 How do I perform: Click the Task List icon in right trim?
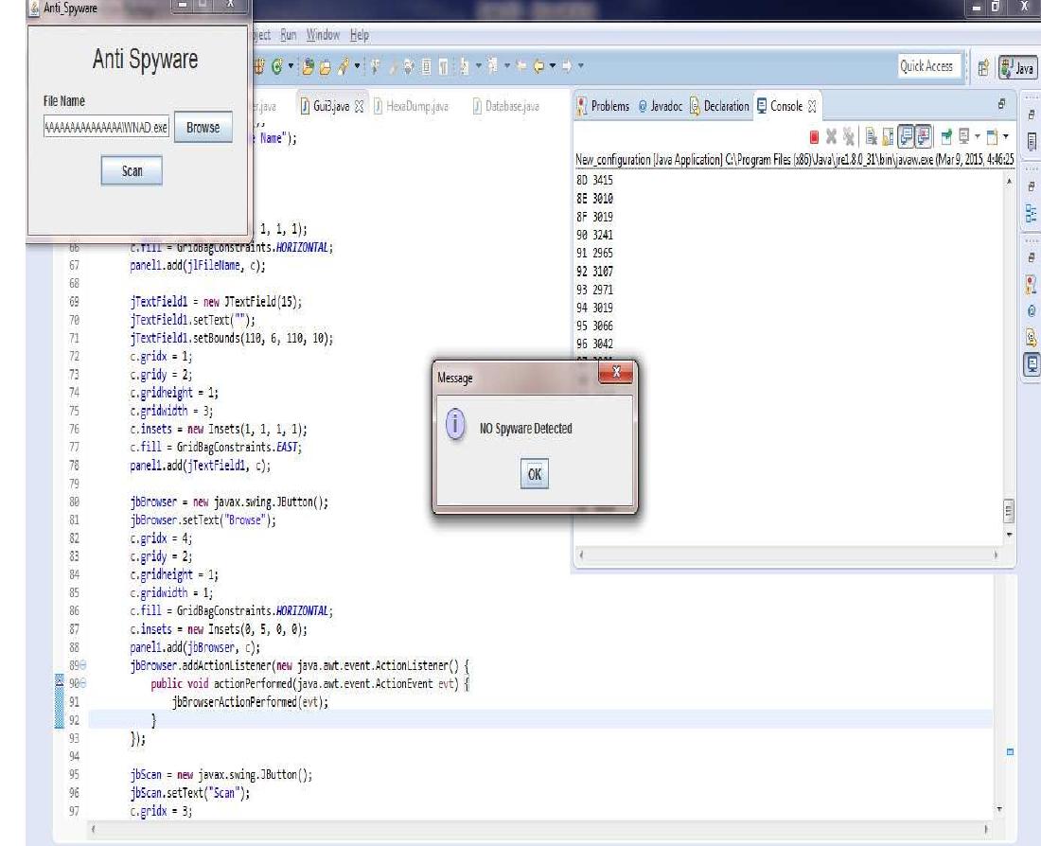1031,141
